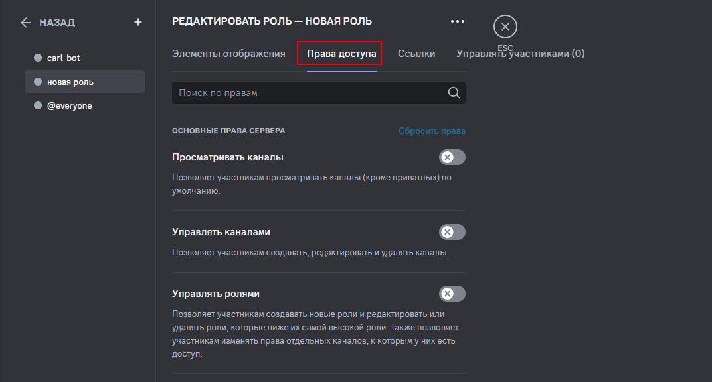Enable the Управлять каналами toggle

click(x=452, y=232)
